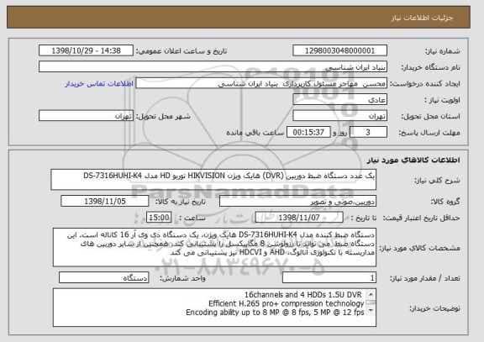Click the price validity date 1398/11/07
Viewport: 484px width, 342px height.
pyautogui.click(x=299, y=218)
